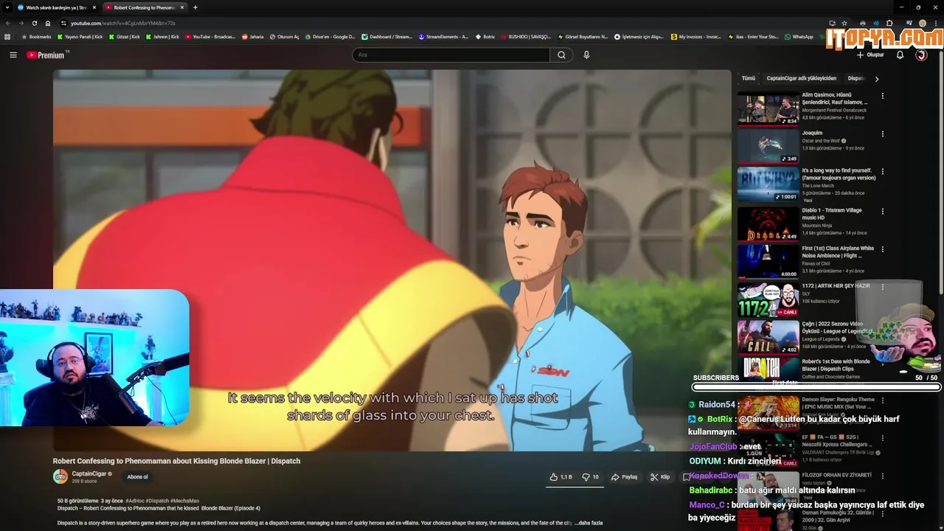944x531 pixels.
Task: Open options for 'Diablo 1 - Tristram Village' video
Action: pyautogui.click(x=882, y=211)
